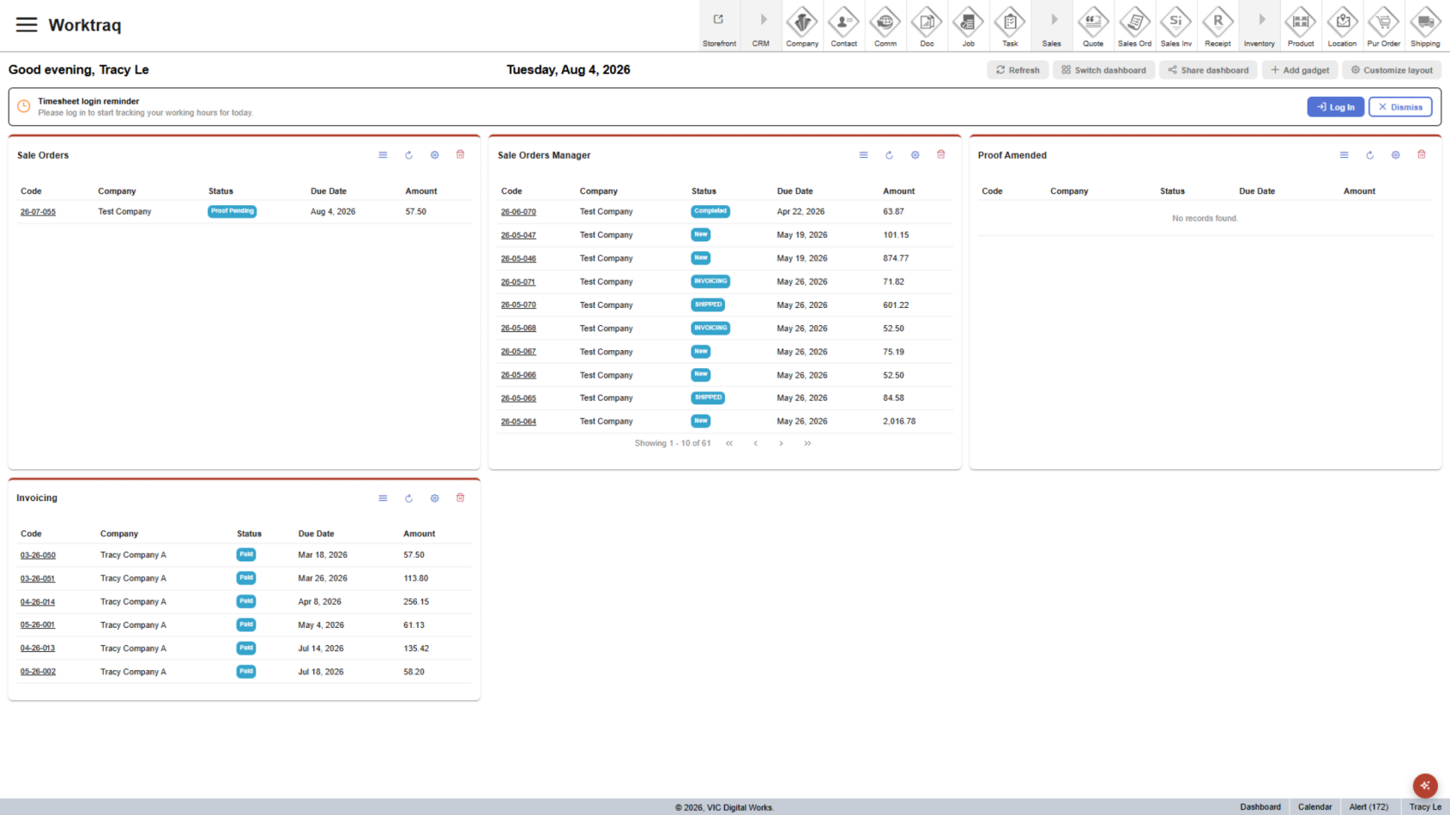This screenshot has height=815, width=1450.
Task: Click the Customize layout button
Action: coord(1391,70)
